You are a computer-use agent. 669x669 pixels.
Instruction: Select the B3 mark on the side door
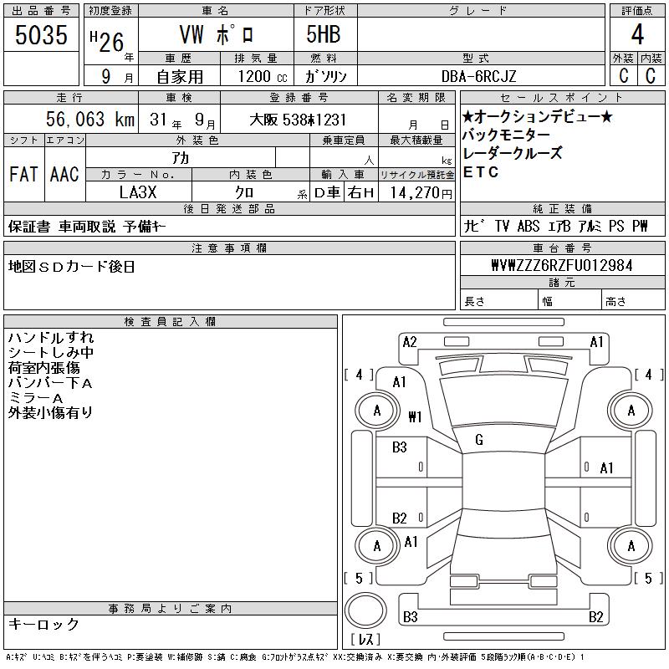click(400, 447)
